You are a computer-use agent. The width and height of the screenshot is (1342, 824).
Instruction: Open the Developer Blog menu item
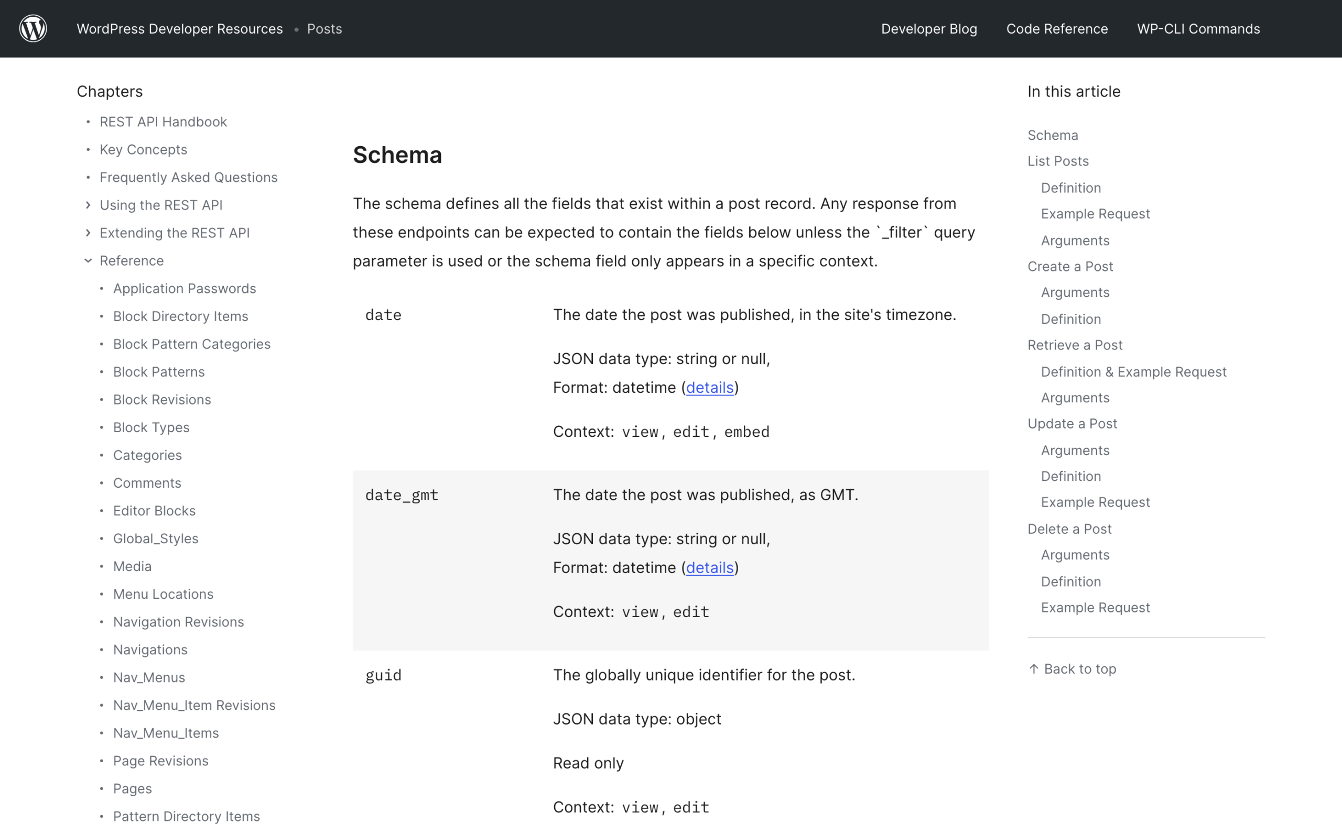[x=929, y=29]
